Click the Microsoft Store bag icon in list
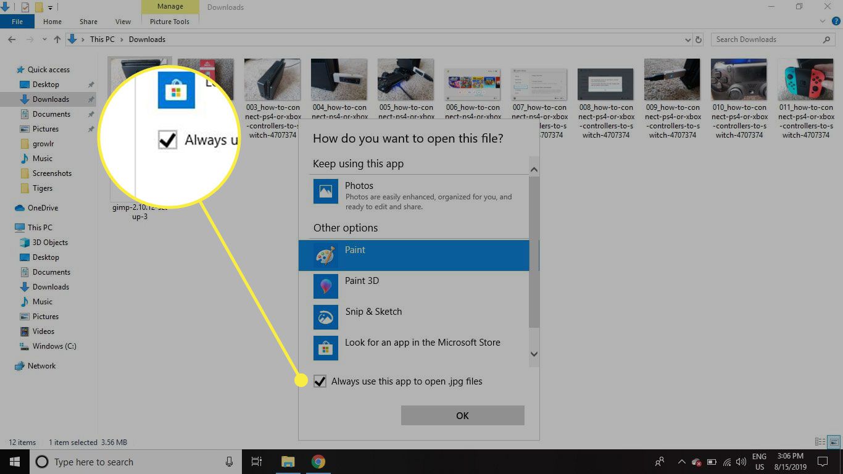The height and width of the screenshot is (474, 843). click(x=326, y=348)
